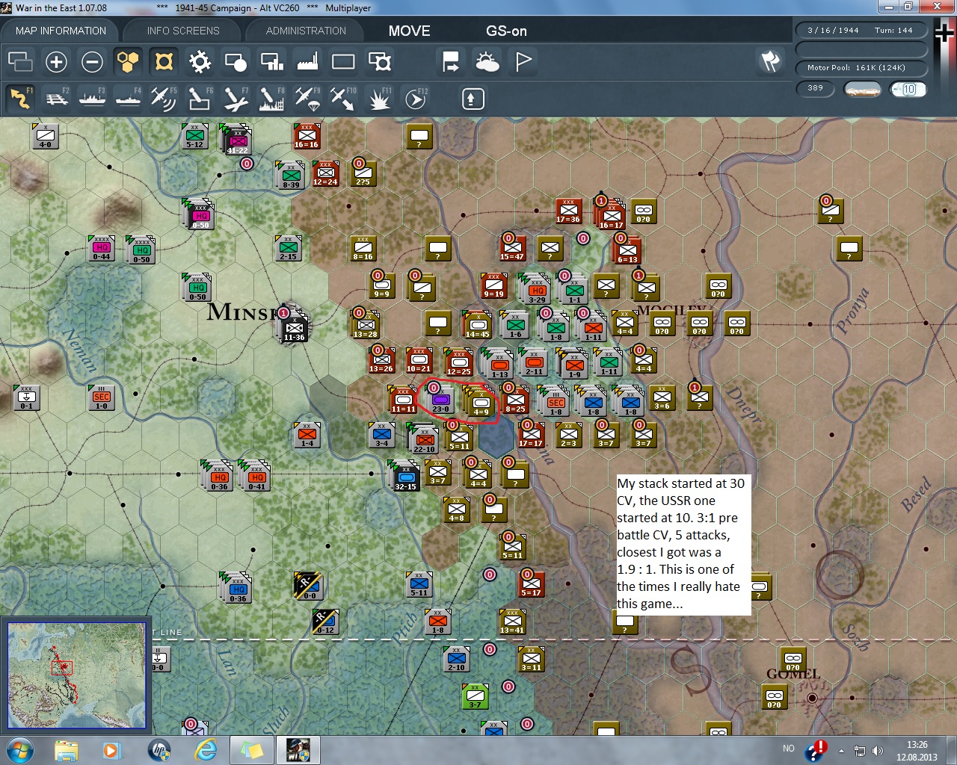Select F3 naval transport mode
957x765 pixels.
[x=92, y=99]
